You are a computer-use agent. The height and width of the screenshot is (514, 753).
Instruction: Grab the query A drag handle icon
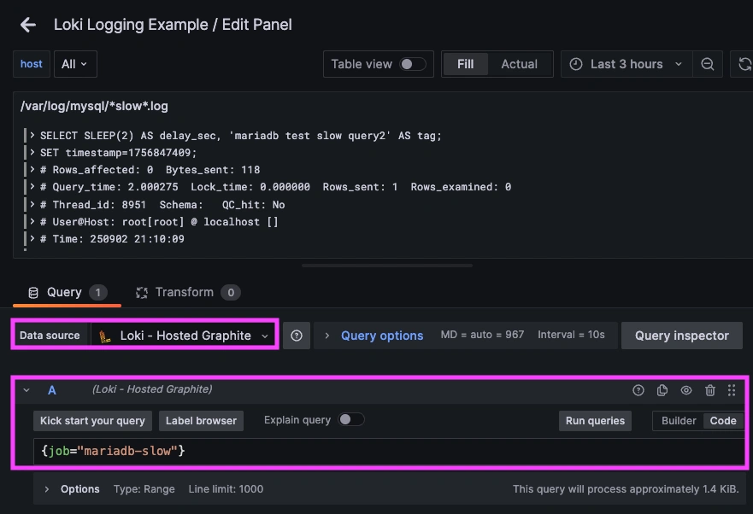coord(732,390)
